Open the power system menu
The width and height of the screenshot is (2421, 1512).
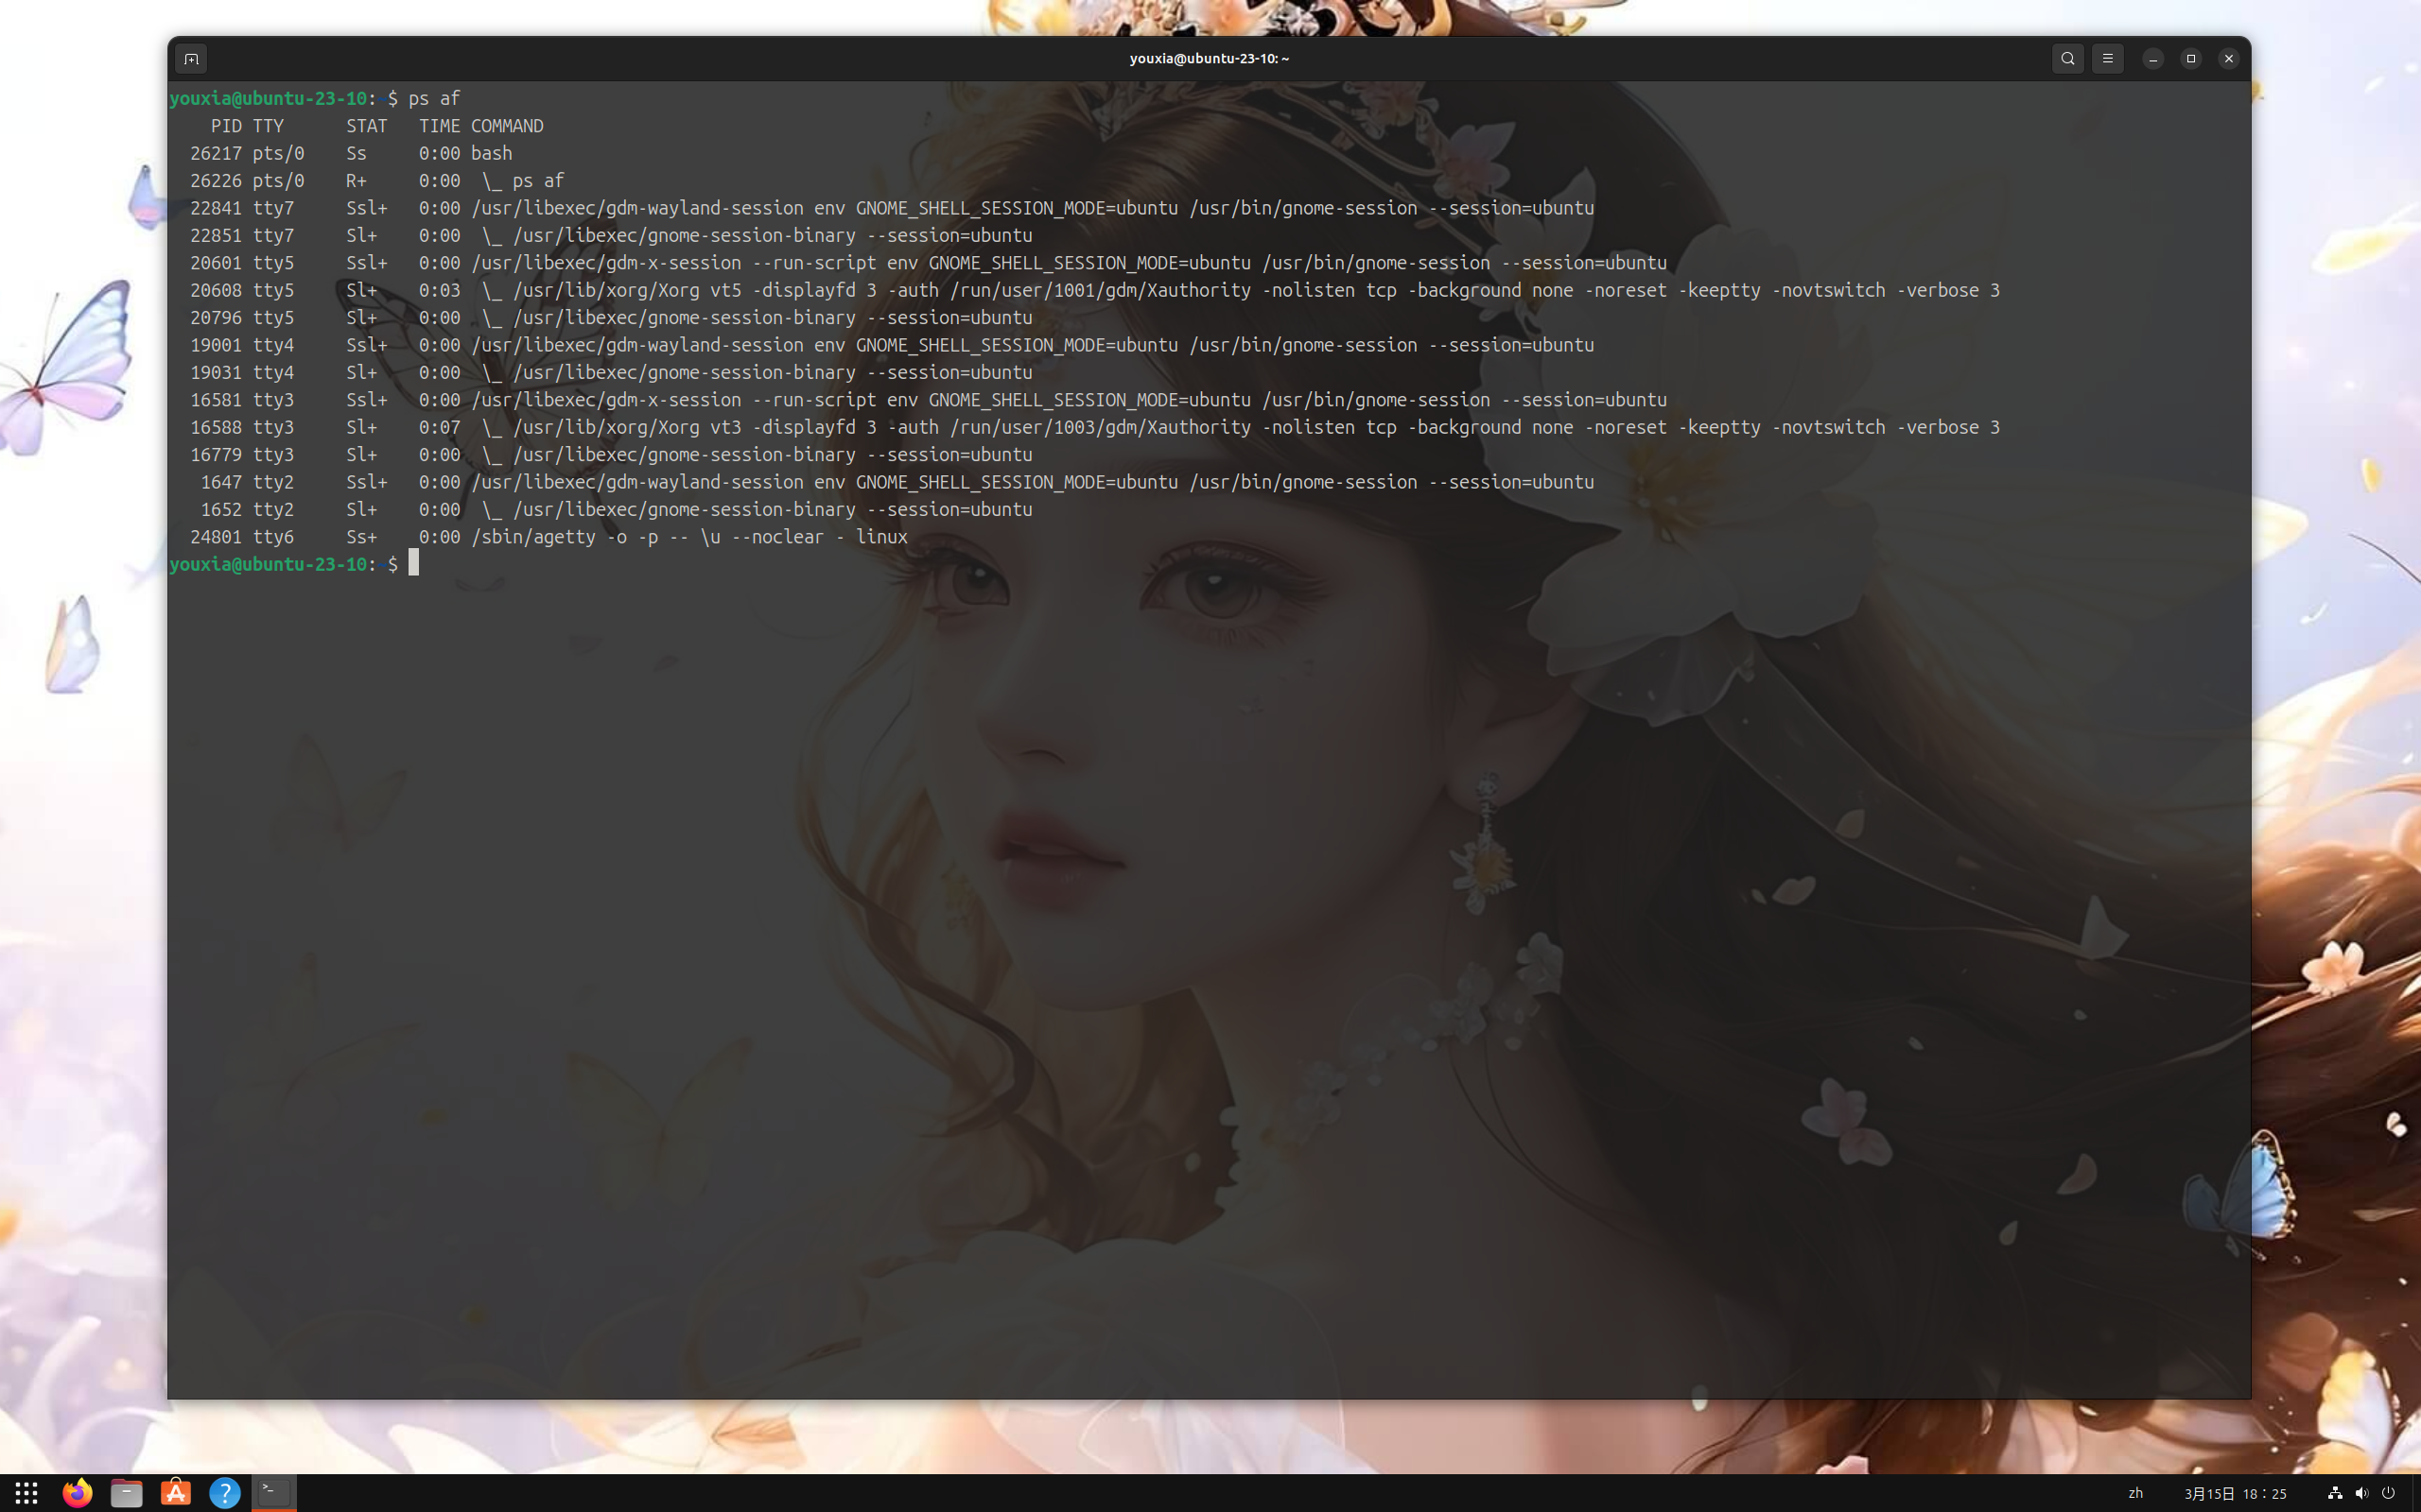click(x=2389, y=1492)
